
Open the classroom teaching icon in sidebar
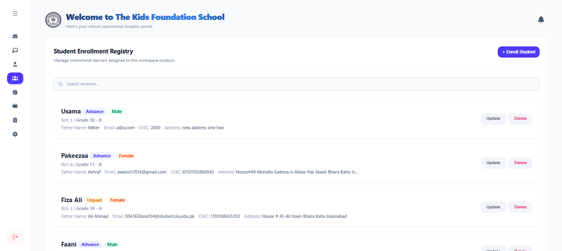(15, 51)
